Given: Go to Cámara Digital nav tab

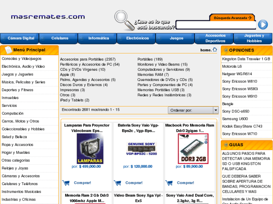Looking at the screenshot, I should pos(20,39).
